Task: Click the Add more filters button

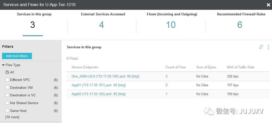Action: click(17, 56)
